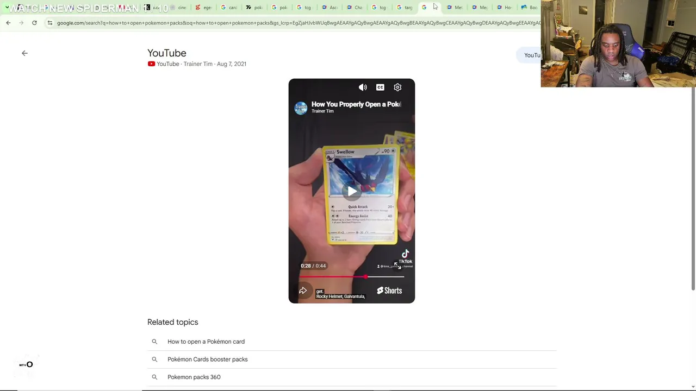
Task: Click the 'YouTube' result heading
Action: coord(167,53)
